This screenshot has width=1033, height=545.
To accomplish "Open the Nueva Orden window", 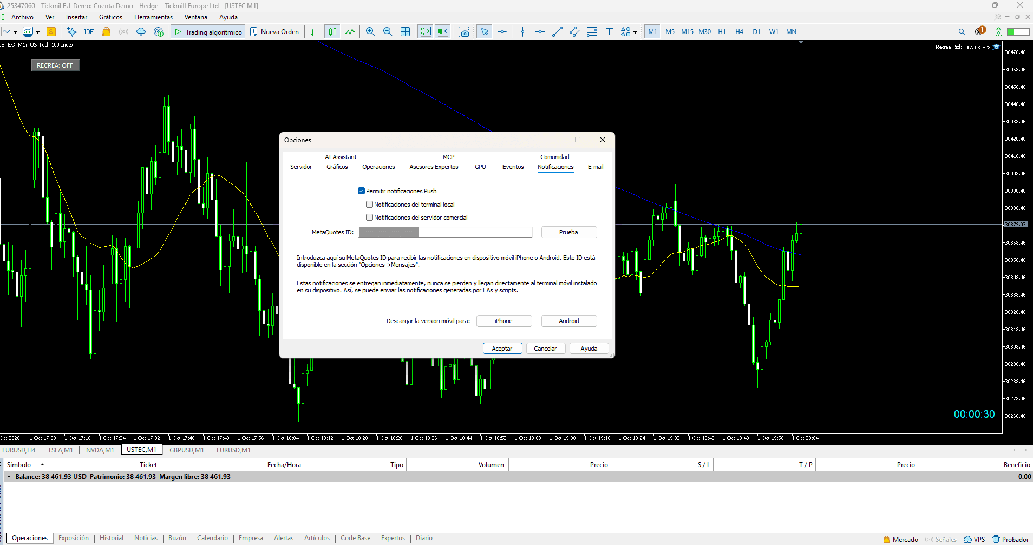I will click(274, 32).
